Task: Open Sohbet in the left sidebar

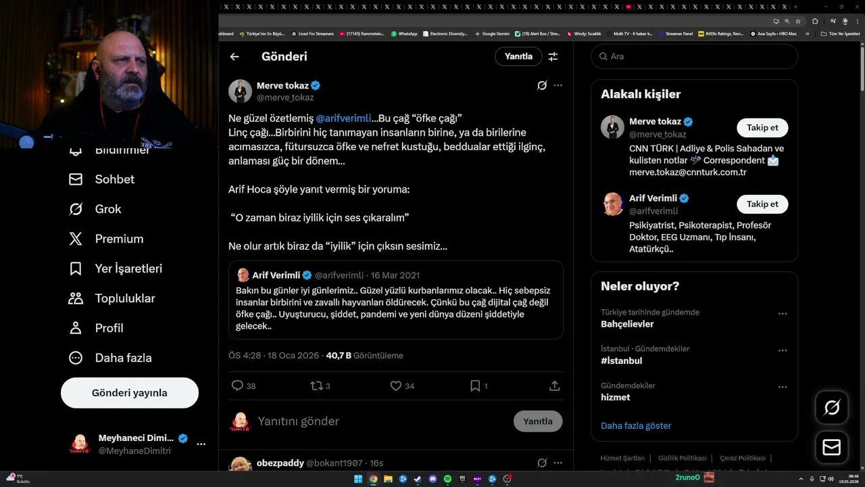Action: [101, 179]
